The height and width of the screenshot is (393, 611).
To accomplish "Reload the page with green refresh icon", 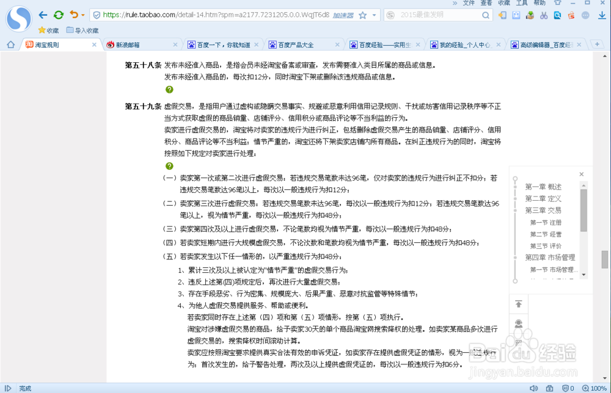I will coord(59,15).
